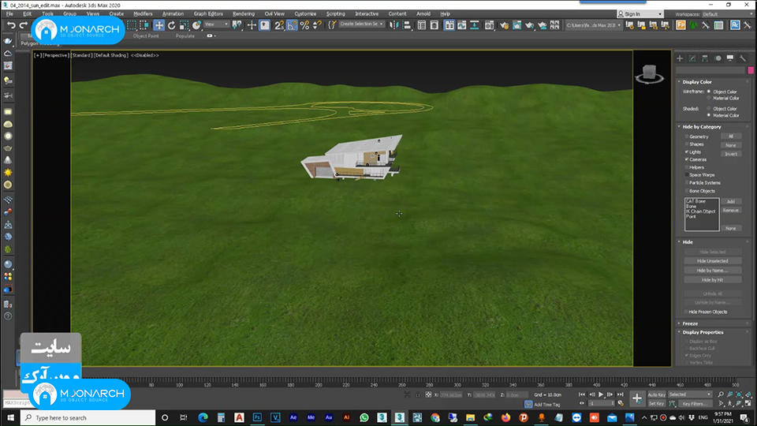Open the Scripting menu
The width and height of the screenshot is (757, 426).
tap(336, 14)
